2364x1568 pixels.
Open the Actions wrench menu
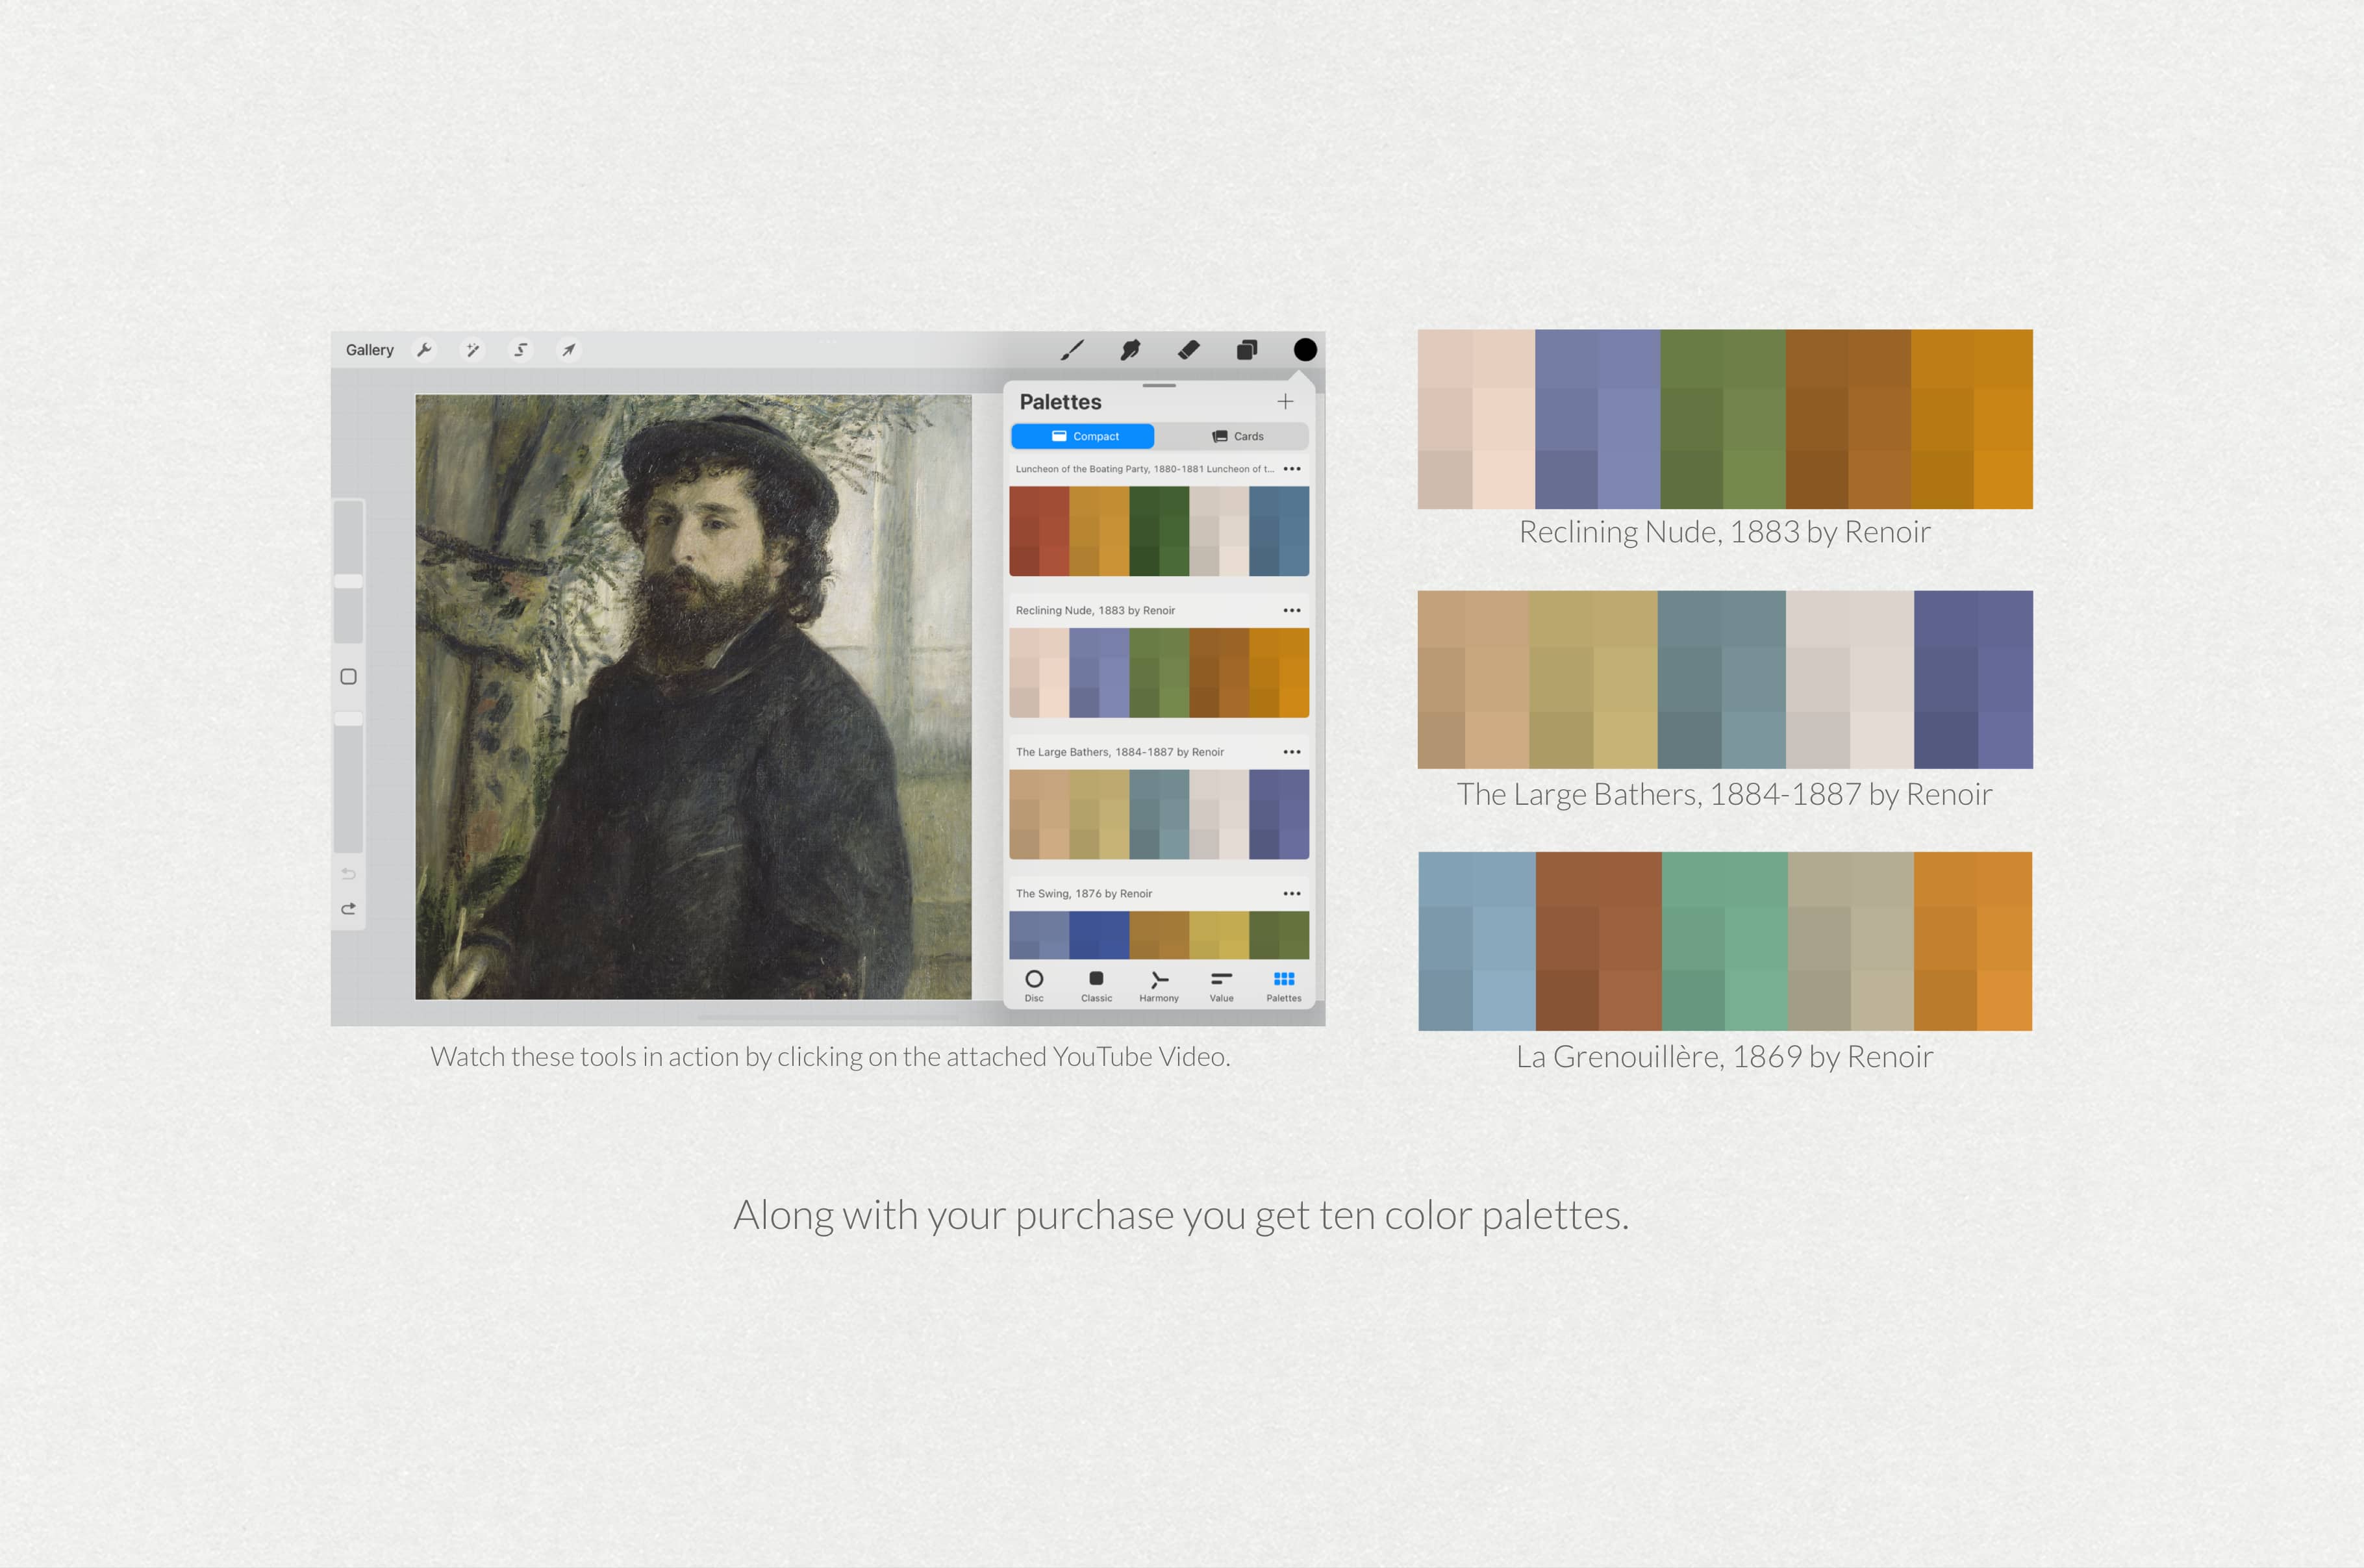pyautogui.click(x=424, y=350)
